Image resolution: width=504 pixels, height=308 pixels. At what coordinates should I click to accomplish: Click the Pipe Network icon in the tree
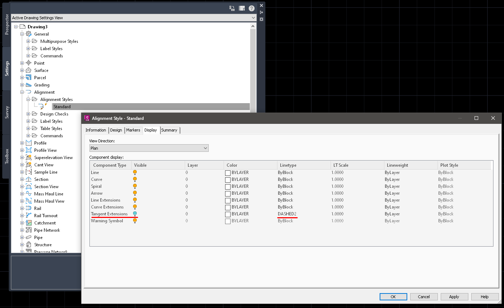[29, 230]
